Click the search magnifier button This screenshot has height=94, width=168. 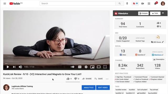(120, 3)
